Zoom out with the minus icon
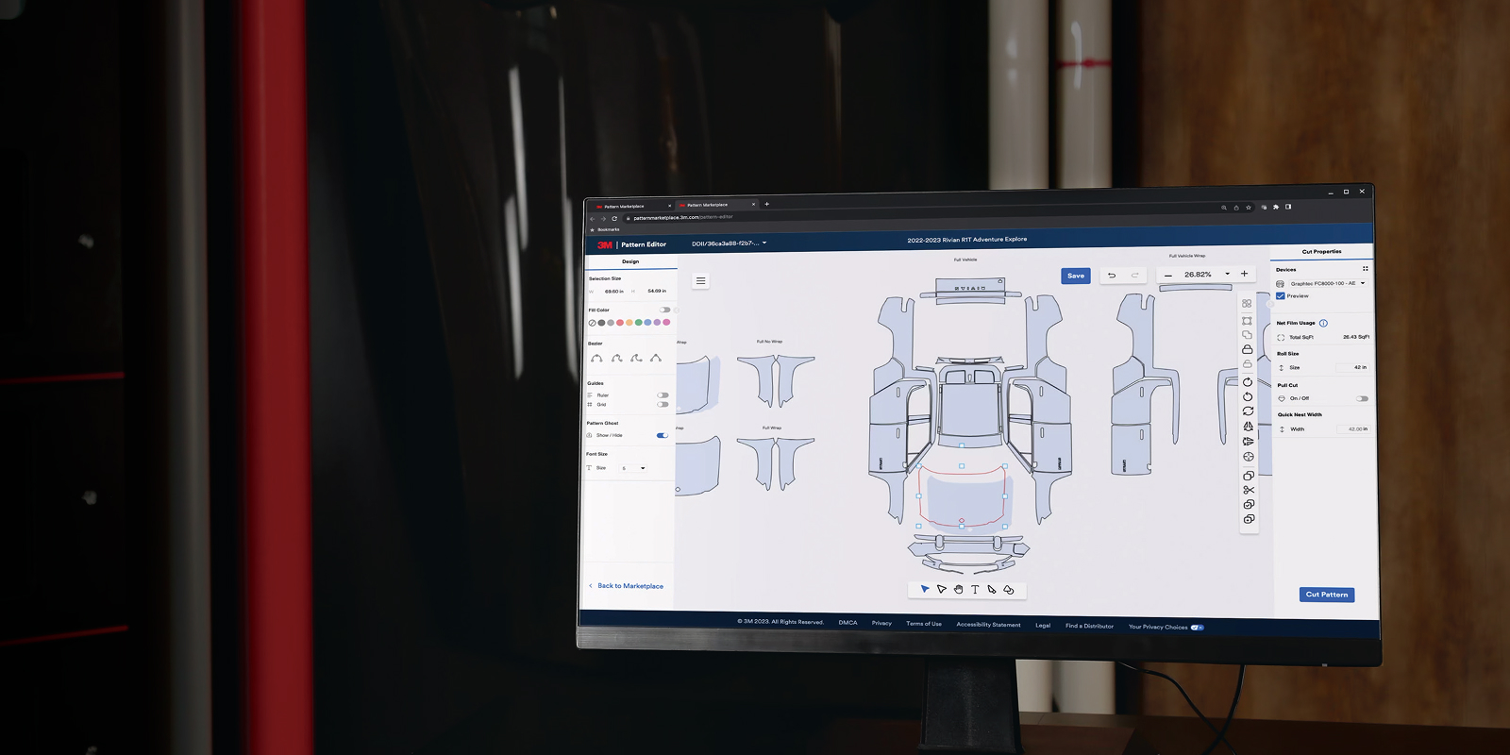The height and width of the screenshot is (755, 1510). pyautogui.click(x=1168, y=275)
